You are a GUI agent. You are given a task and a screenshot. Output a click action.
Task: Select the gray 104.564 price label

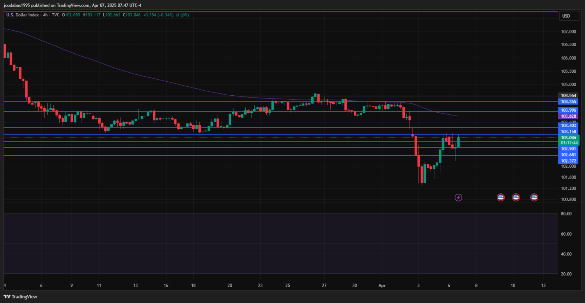tap(569, 96)
